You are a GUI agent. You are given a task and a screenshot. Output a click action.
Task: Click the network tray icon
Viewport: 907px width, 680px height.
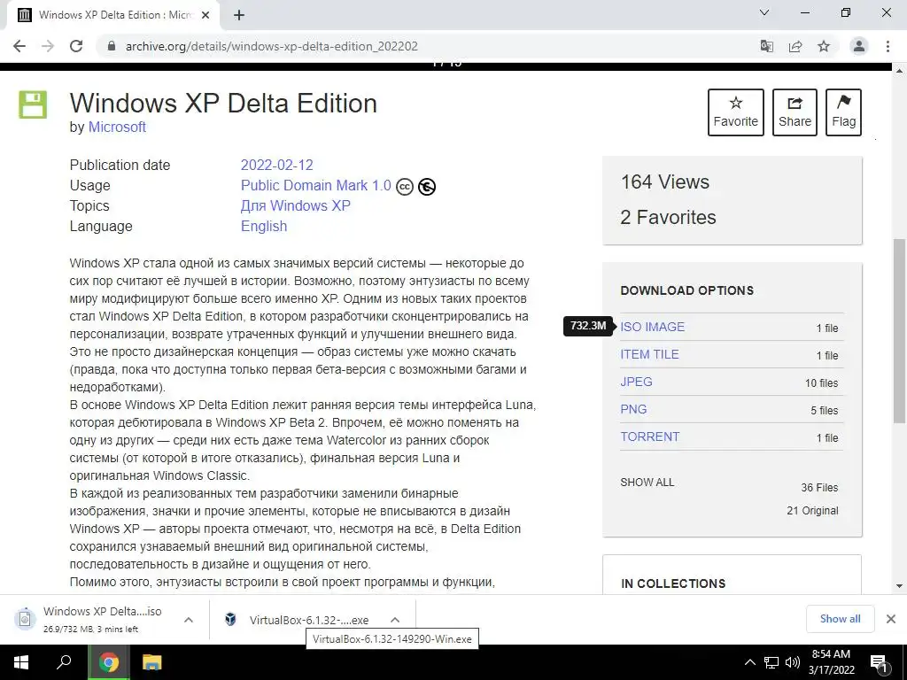coord(771,662)
